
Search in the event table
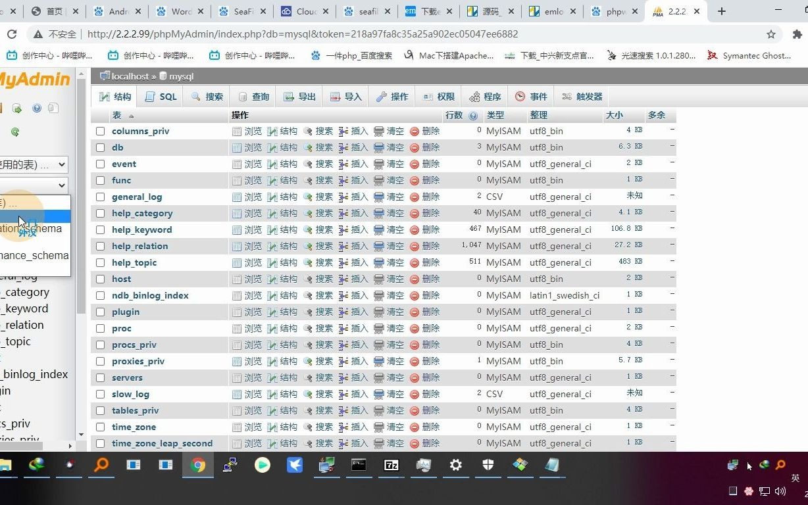pyautogui.click(x=318, y=164)
